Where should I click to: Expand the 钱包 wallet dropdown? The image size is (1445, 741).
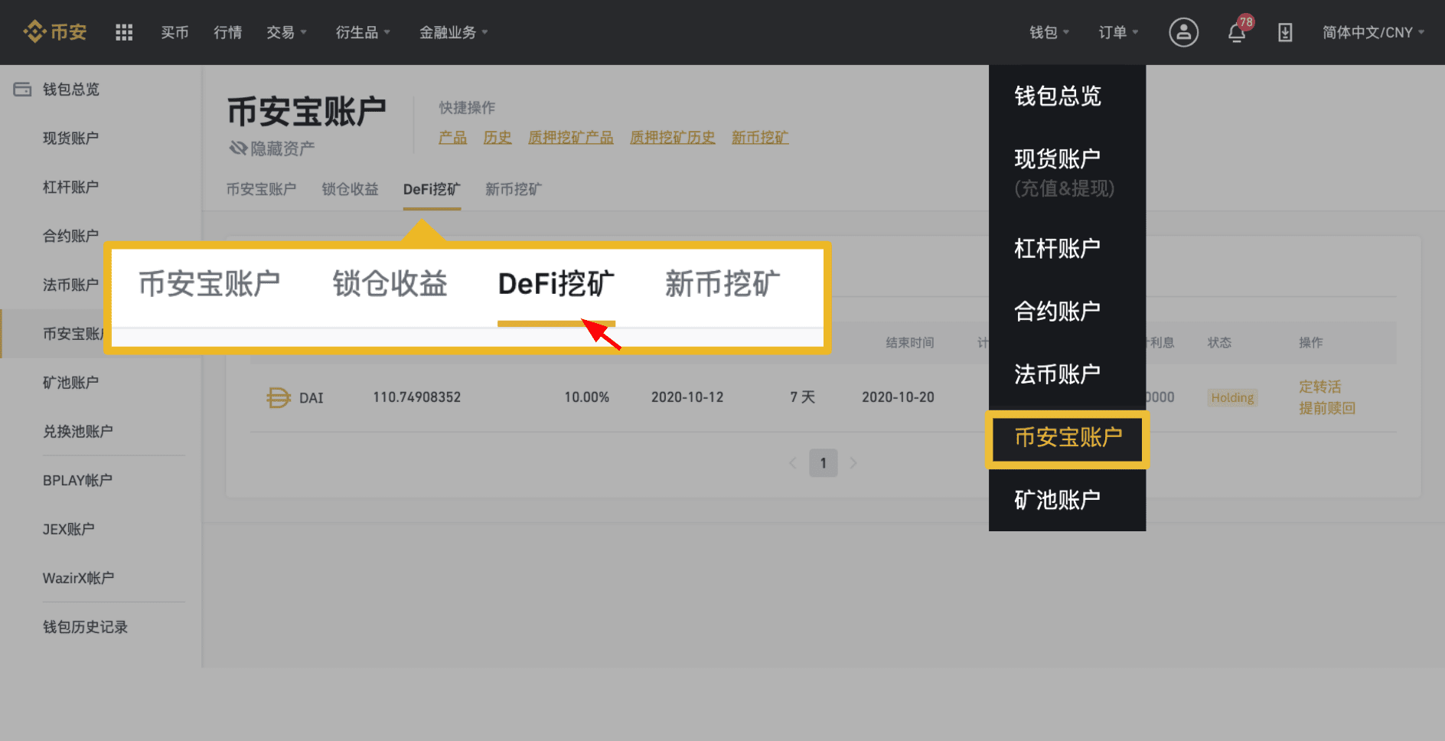(1049, 32)
